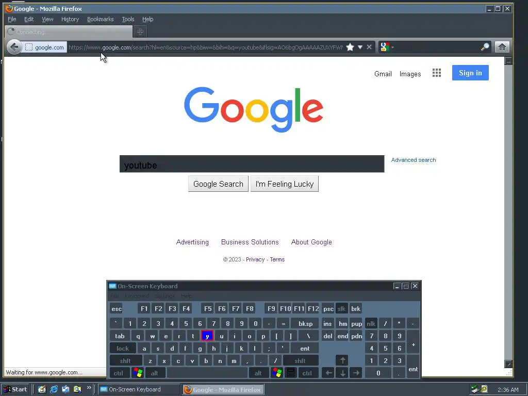Click into the Firefox URL address bar
528x396 pixels.
205,47
